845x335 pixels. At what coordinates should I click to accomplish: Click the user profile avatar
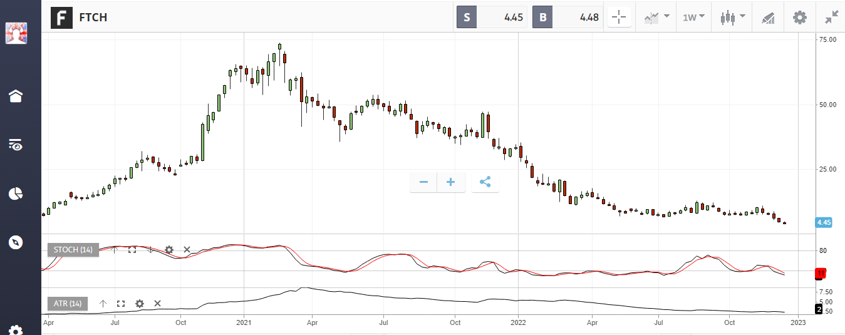(x=16, y=33)
